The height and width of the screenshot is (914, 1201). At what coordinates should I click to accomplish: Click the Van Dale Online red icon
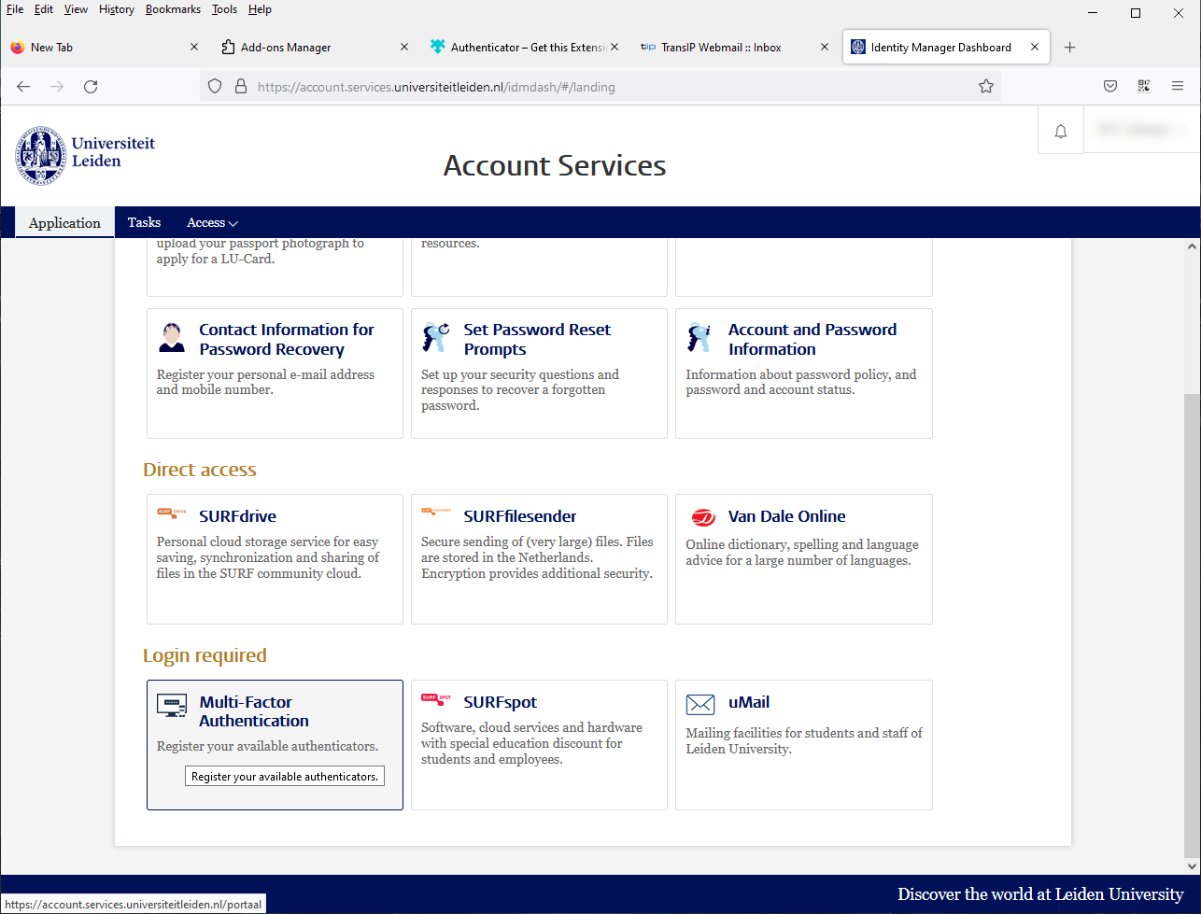(702, 518)
